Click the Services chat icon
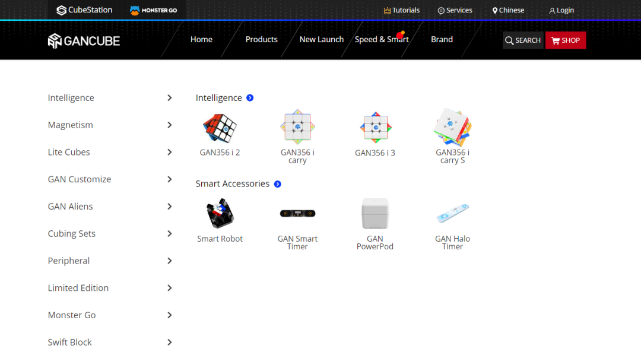The height and width of the screenshot is (358, 641). point(441,11)
